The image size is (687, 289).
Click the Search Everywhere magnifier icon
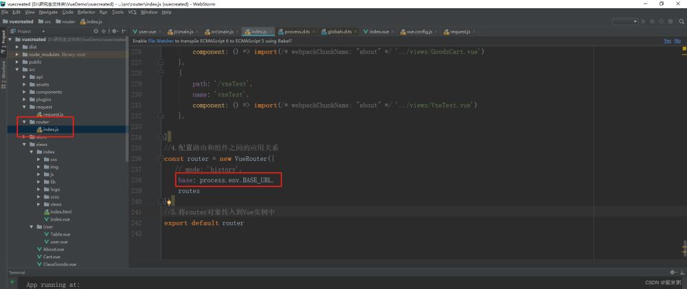click(679, 21)
